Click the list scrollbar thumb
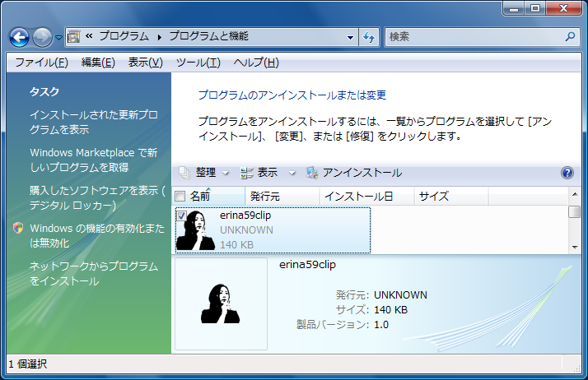Image resolution: width=588 pixels, height=380 pixels. [x=575, y=211]
